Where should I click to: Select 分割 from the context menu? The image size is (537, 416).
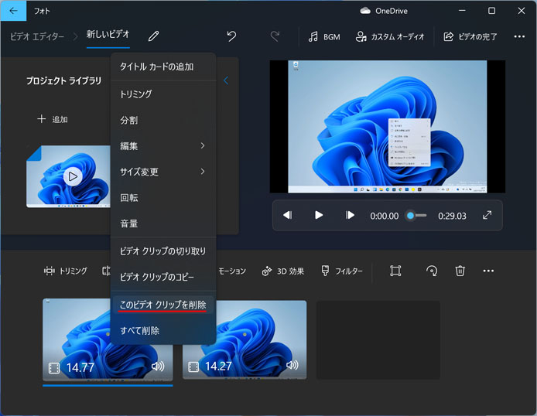[x=163, y=120]
